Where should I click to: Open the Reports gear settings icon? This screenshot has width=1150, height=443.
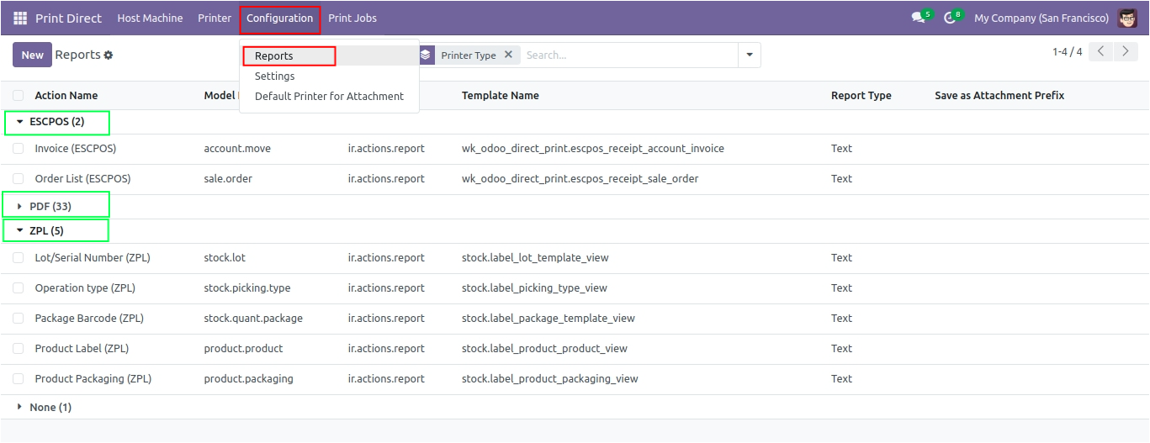tap(109, 55)
